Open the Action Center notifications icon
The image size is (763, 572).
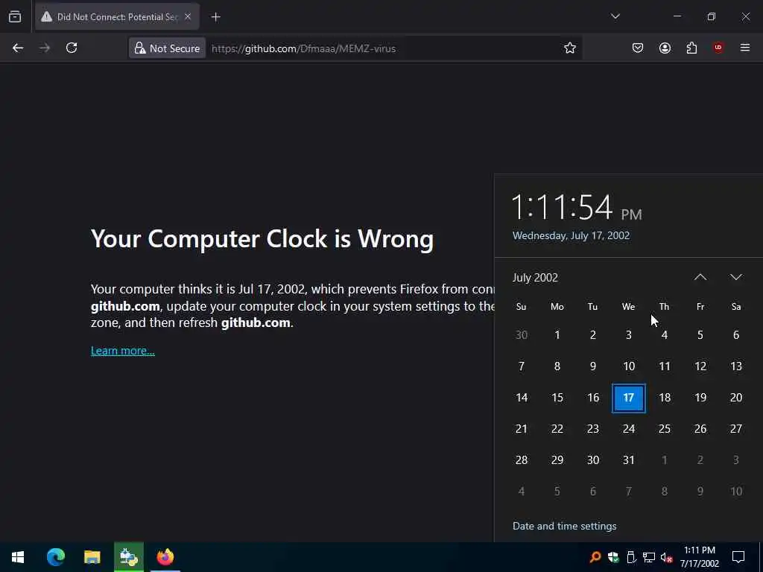pyautogui.click(x=738, y=557)
